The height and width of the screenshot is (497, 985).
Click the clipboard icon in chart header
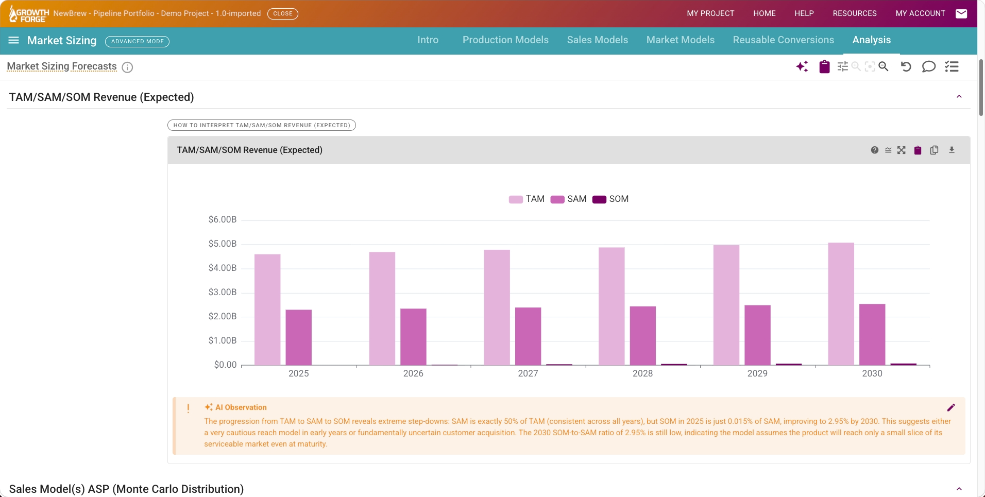point(918,150)
